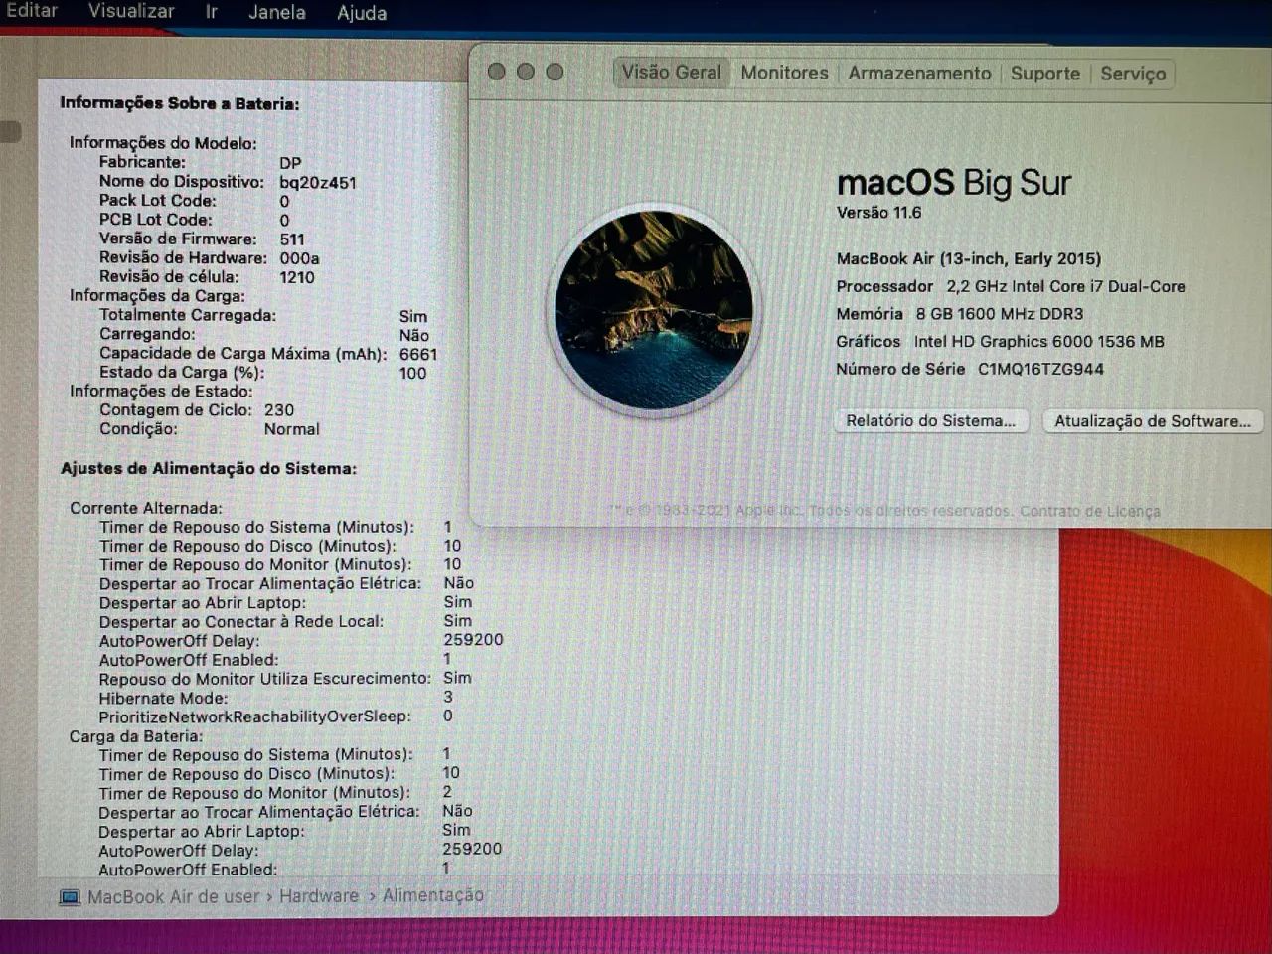Select Ajustes de Alimentação do Sistema heading

click(x=209, y=468)
